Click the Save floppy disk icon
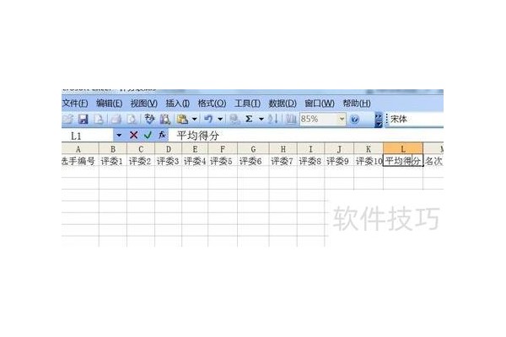The image size is (506, 337). 83,120
